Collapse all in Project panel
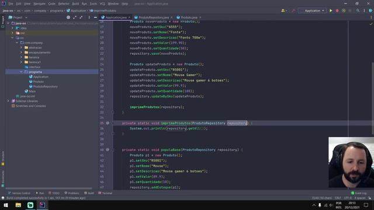Viewport: 374px width, 210px height. (81, 17)
